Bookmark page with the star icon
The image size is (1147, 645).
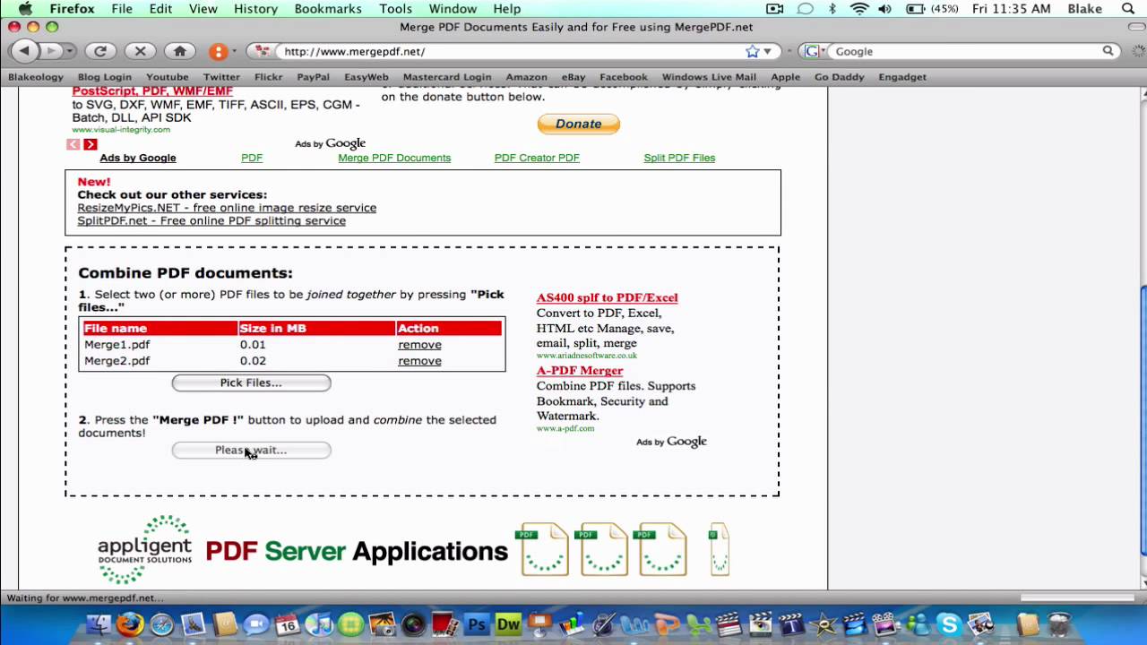pyautogui.click(x=753, y=51)
